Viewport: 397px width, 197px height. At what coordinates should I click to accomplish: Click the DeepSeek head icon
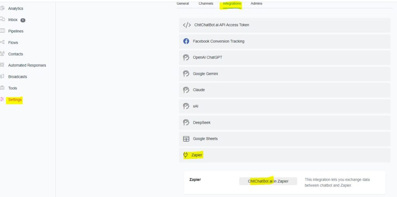click(186, 123)
